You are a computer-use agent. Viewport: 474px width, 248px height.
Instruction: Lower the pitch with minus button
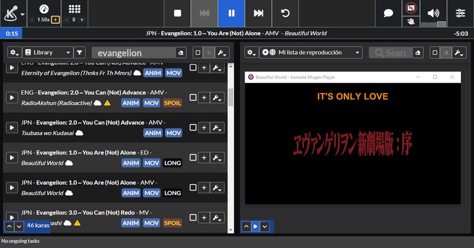(x=66, y=20)
